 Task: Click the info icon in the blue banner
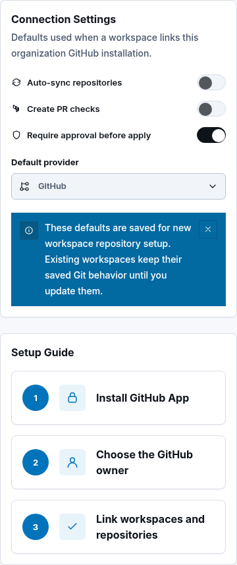pyautogui.click(x=29, y=230)
